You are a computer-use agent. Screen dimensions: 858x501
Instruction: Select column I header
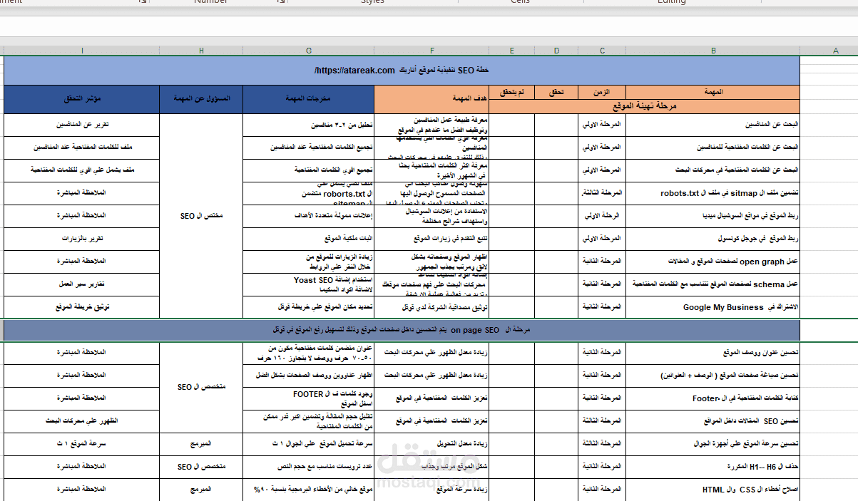point(82,51)
